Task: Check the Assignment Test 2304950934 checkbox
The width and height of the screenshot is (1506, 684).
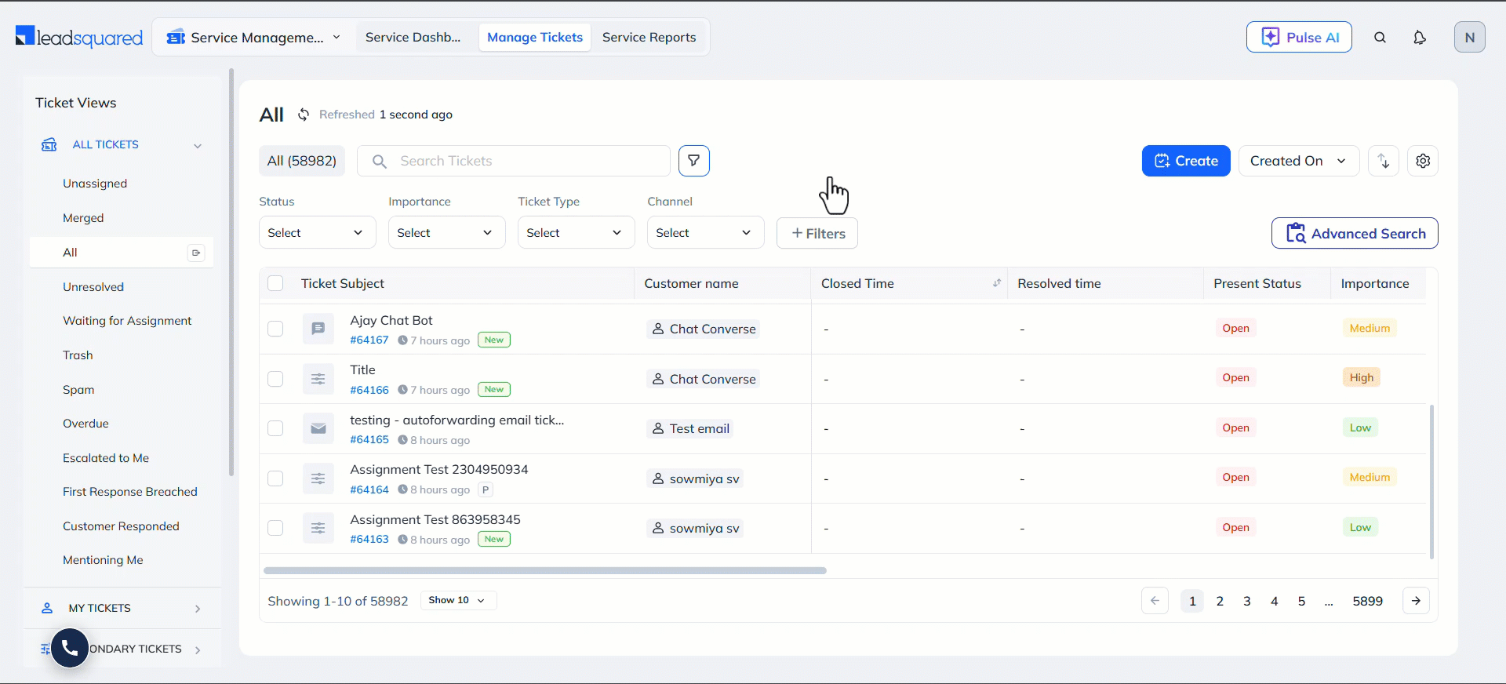Action: [x=275, y=478]
